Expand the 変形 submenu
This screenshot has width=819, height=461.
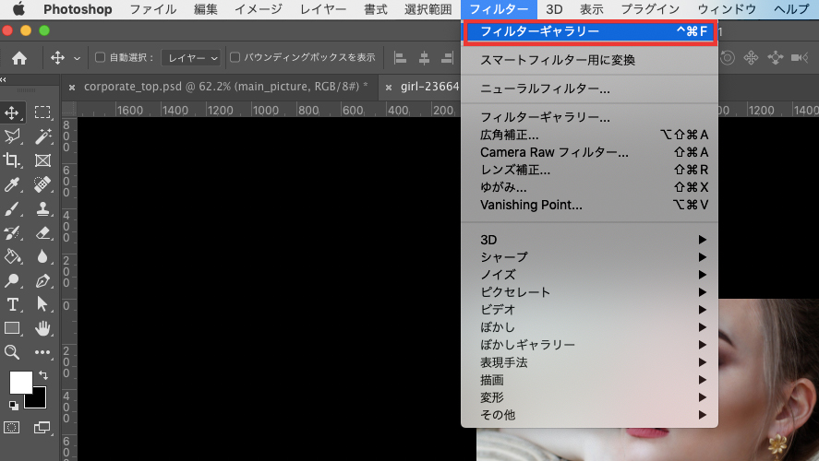point(589,397)
